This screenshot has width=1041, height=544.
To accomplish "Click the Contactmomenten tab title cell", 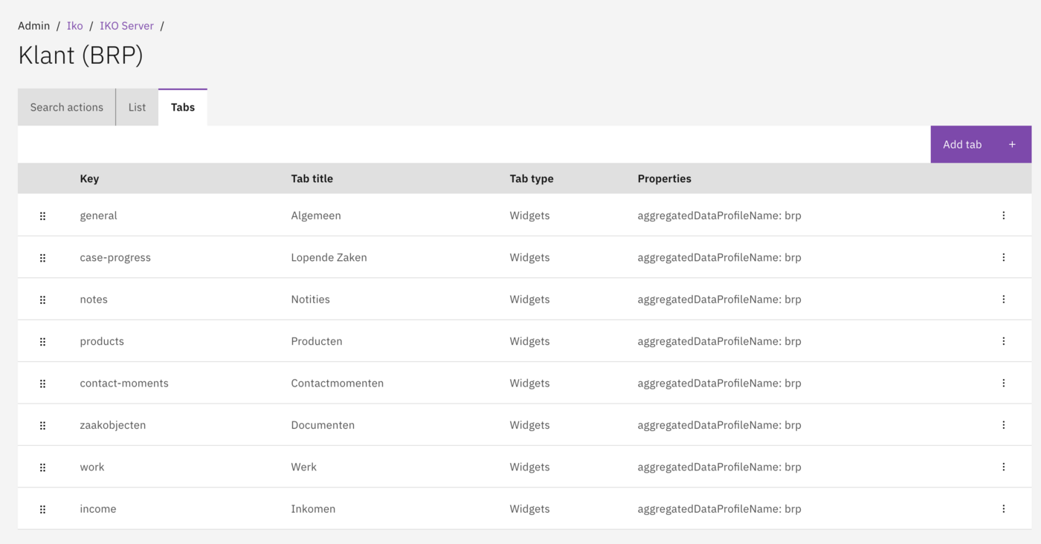I will pyautogui.click(x=338, y=383).
